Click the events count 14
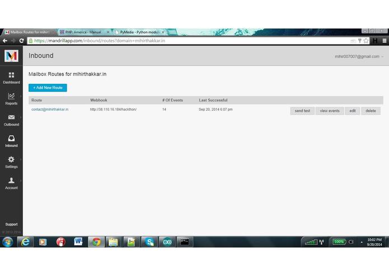Image resolution: width=389 pixels, height=276 pixels. click(x=164, y=110)
